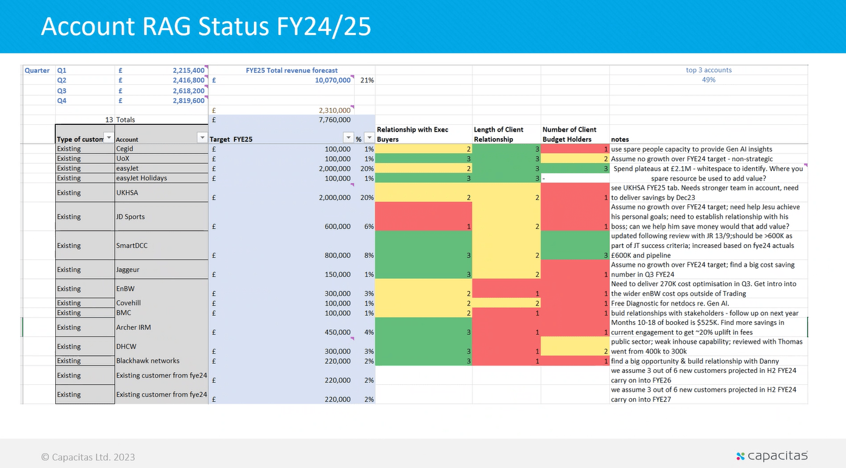Select the Number of Client Budget Holders header
Image resolution: width=846 pixels, height=468 pixels.
575,134
